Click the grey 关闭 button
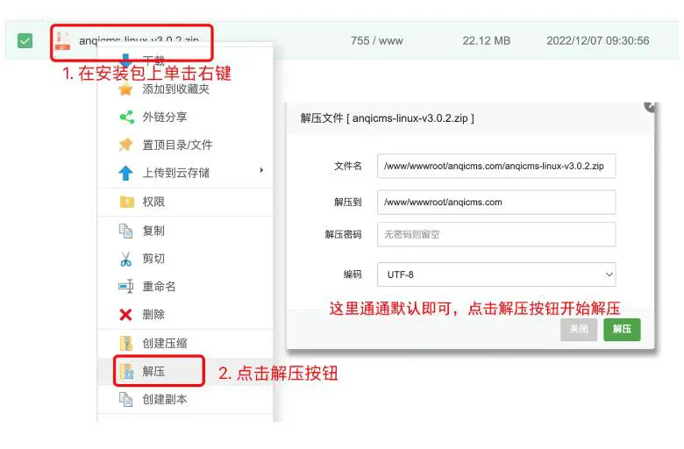684x449 pixels. (x=579, y=329)
